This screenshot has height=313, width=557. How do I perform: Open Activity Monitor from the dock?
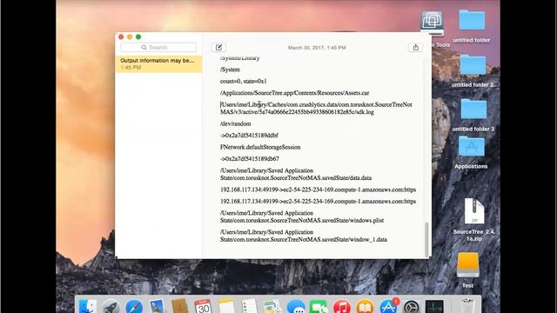[x=434, y=307]
